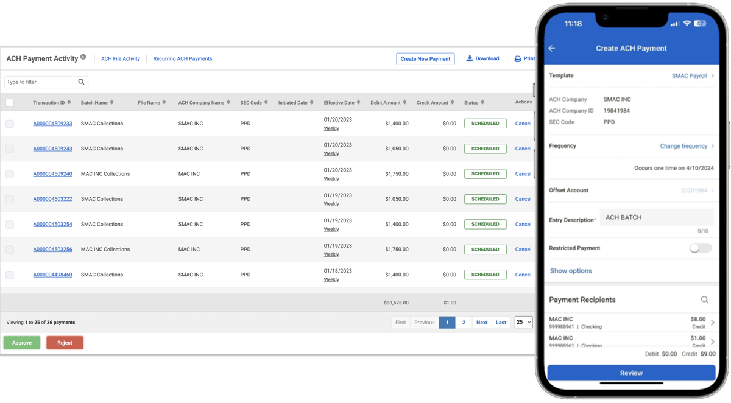The width and height of the screenshot is (731, 403).
Task: Click the Download icon above the table
Action: click(x=469, y=58)
